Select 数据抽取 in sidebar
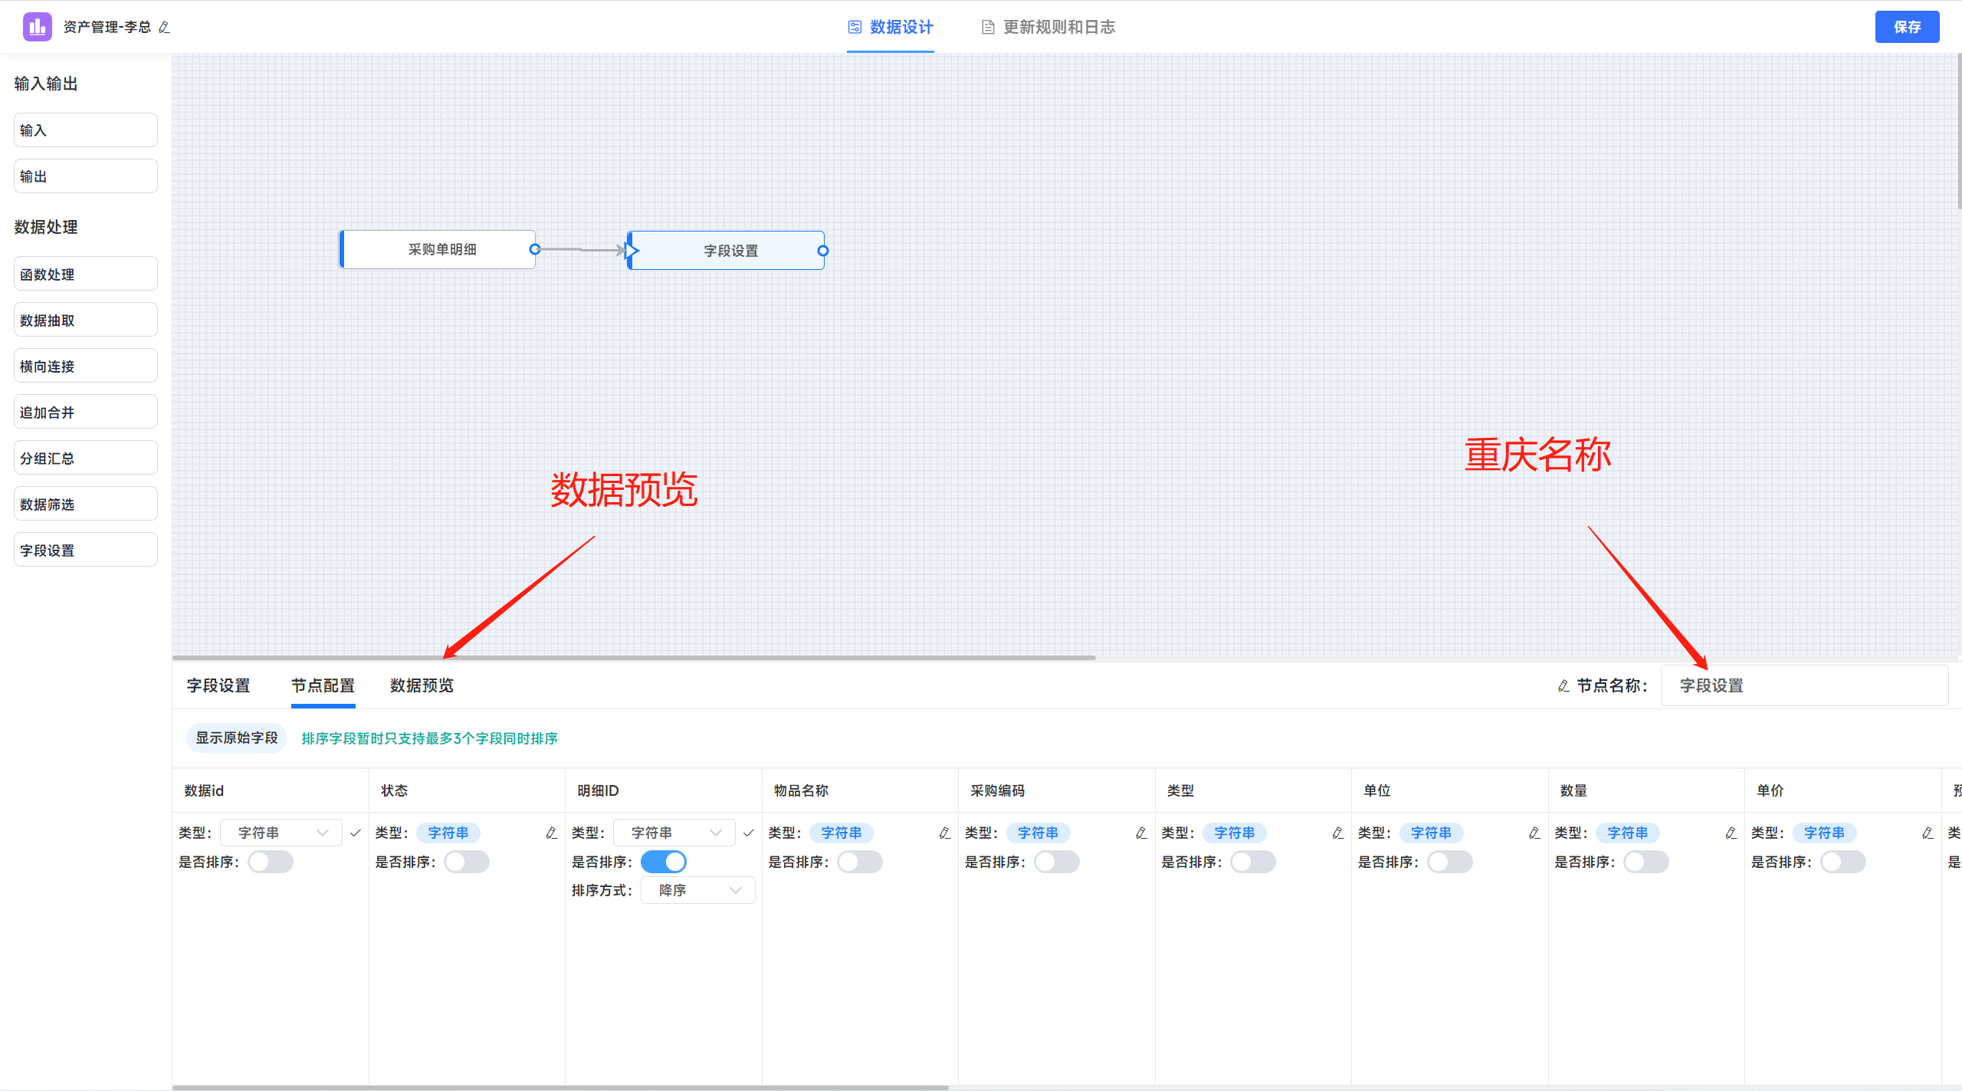This screenshot has height=1091, width=1962. tap(86, 320)
